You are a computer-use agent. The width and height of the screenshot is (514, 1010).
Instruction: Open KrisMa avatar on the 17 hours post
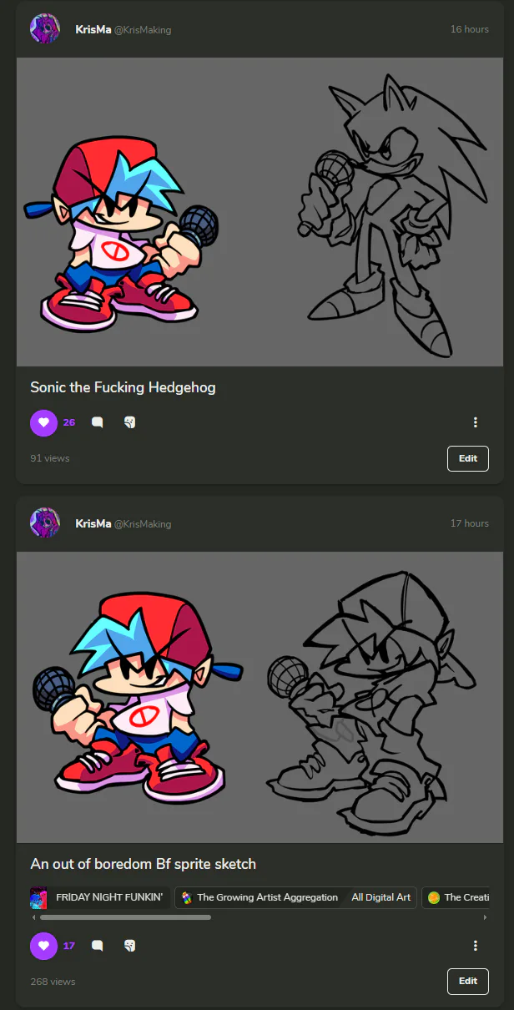click(x=44, y=523)
